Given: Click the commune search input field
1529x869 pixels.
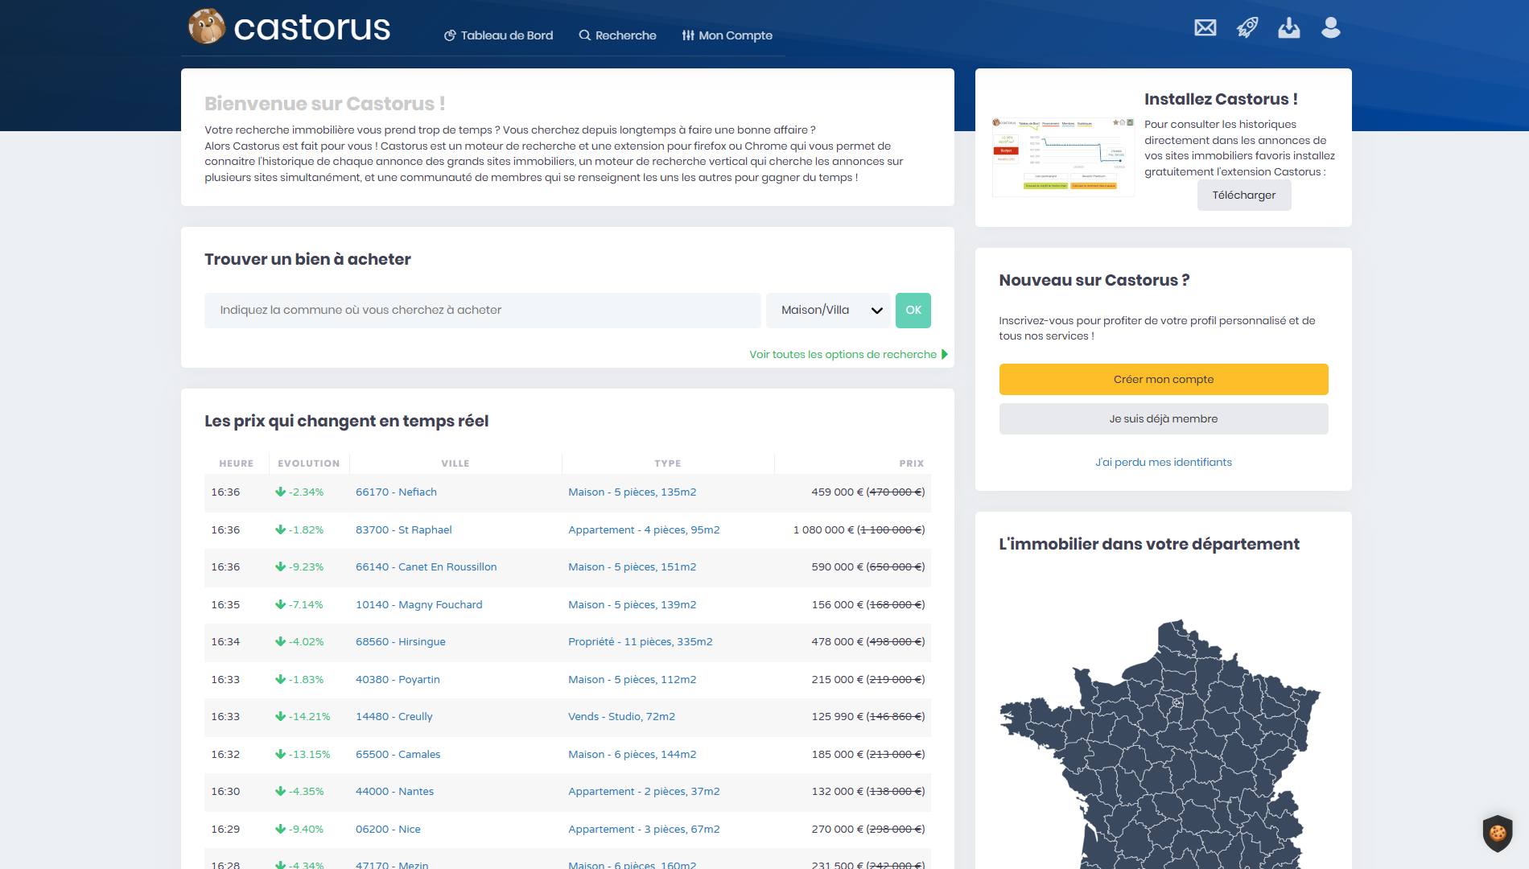Looking at the screenshot, I should pos(482,311).
